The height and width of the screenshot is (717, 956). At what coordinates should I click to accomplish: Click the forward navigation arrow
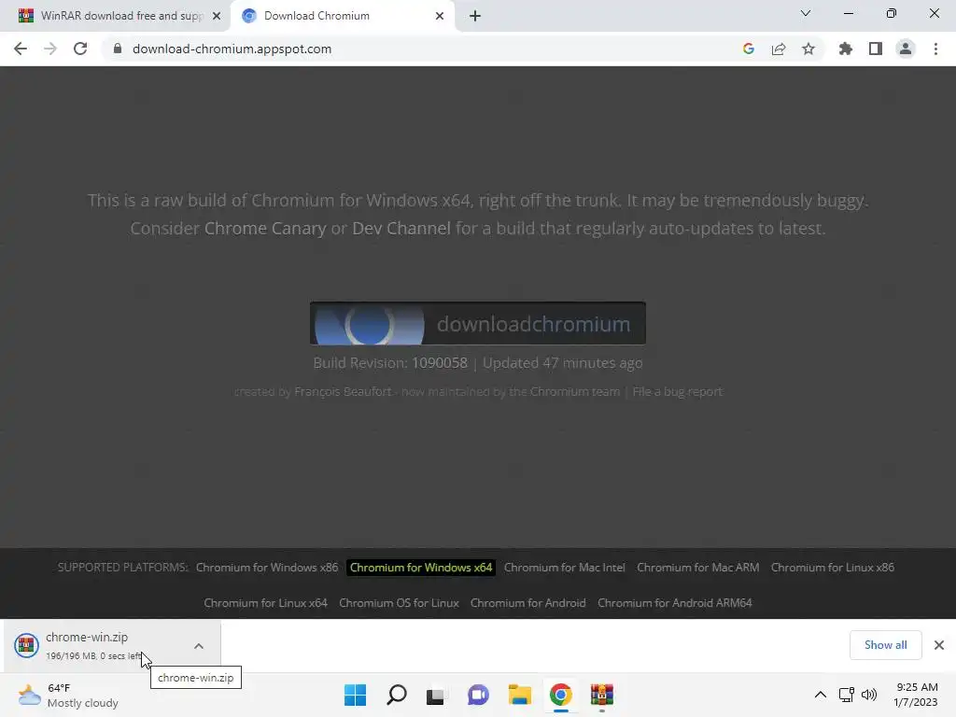click(50, 49)
